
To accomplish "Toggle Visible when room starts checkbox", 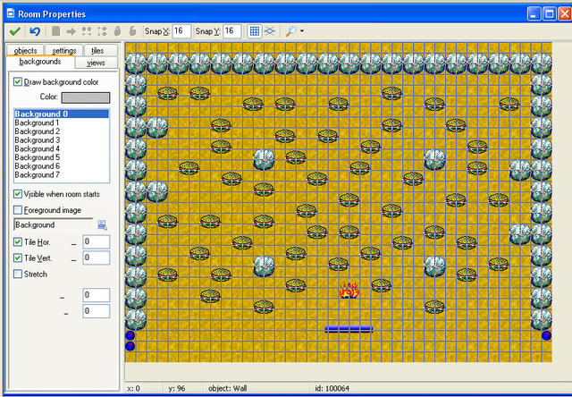I will [x=18, y=194].
